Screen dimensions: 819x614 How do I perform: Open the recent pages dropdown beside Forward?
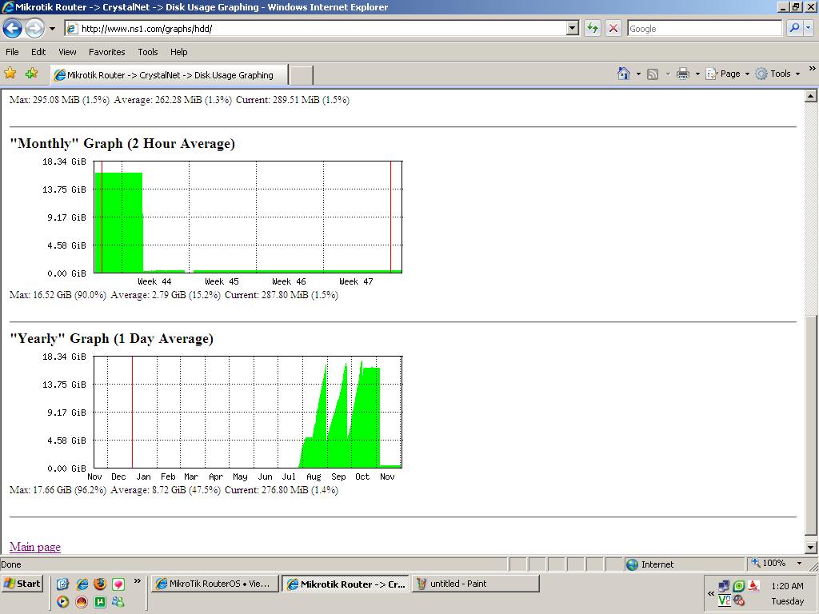[52, 29]
